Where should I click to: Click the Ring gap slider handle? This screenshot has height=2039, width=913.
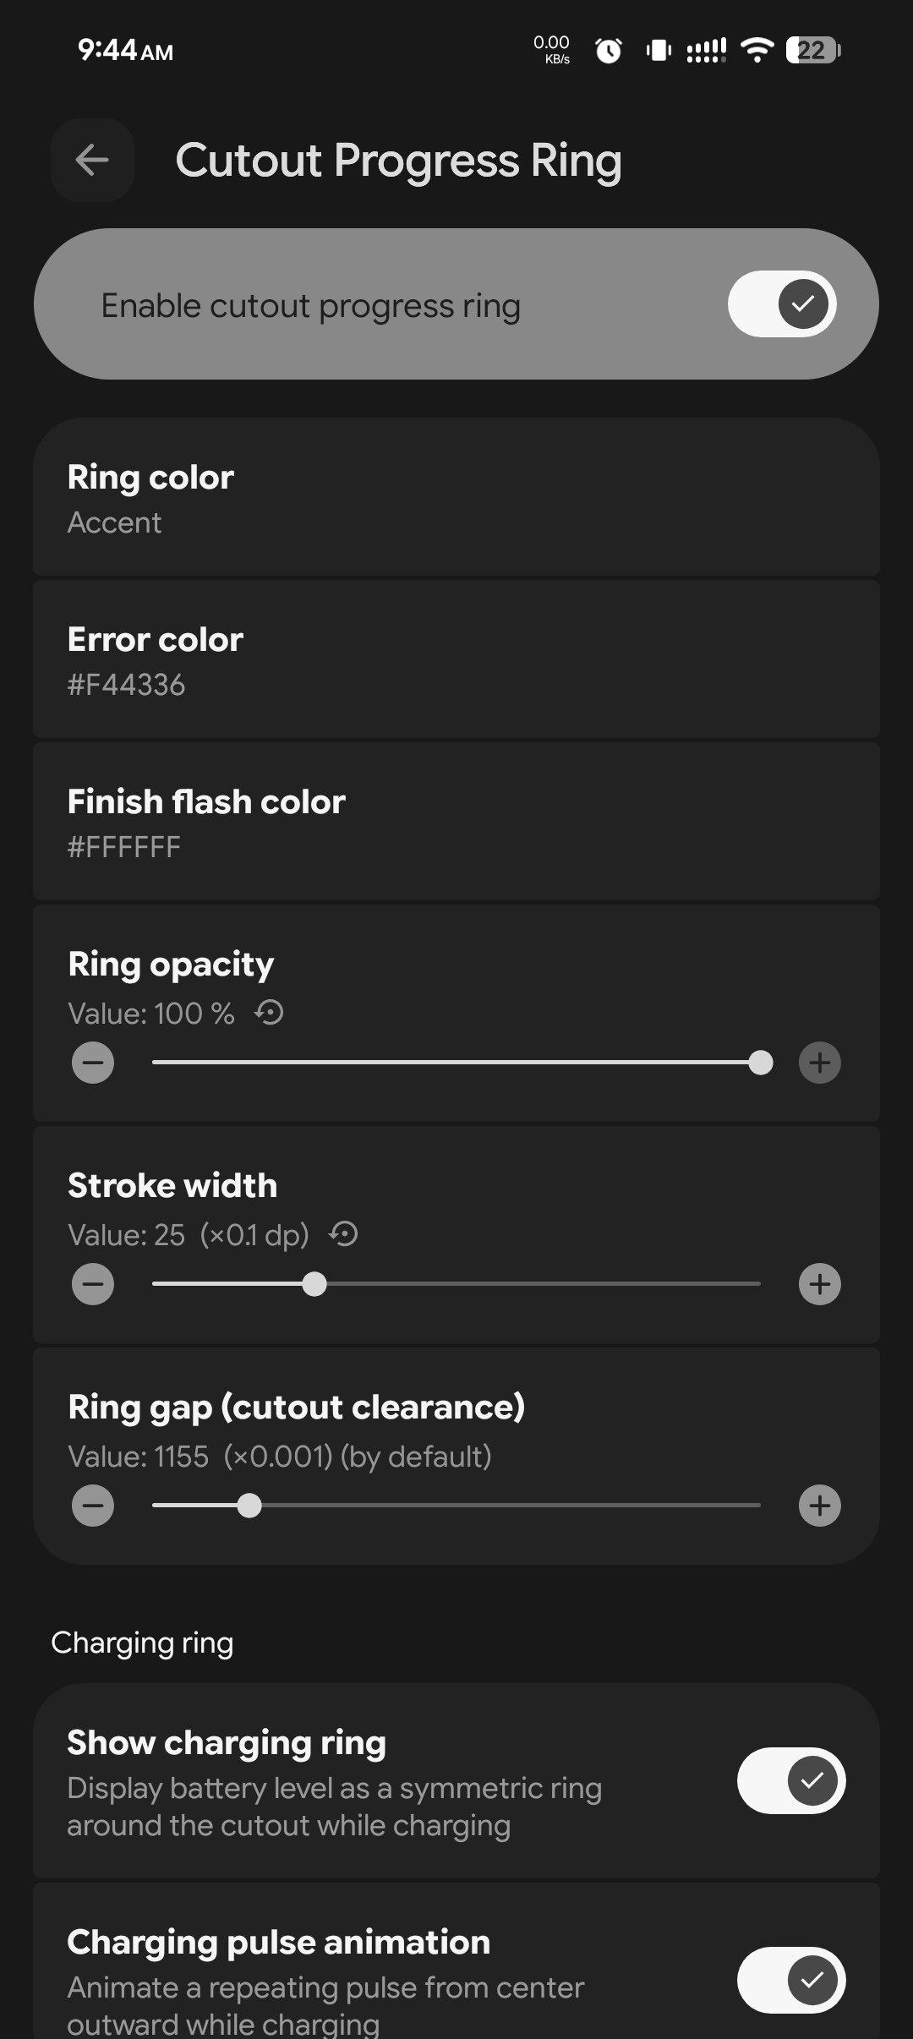tap(249, 1506)
